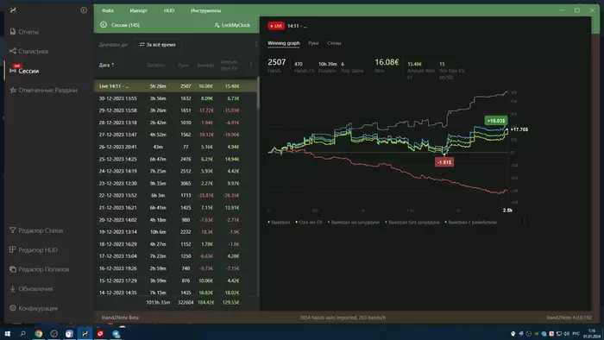
Task: Open Файл menu
Action: pos(108,10)
